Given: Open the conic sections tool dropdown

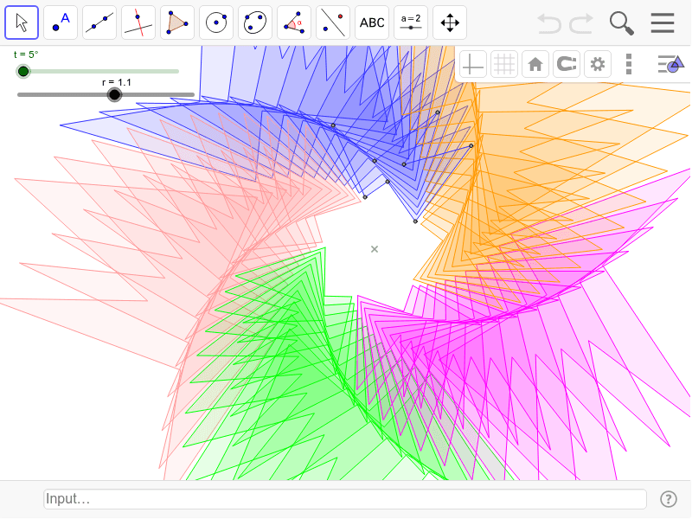Looking at the screenshot, I should click(254, 22).
